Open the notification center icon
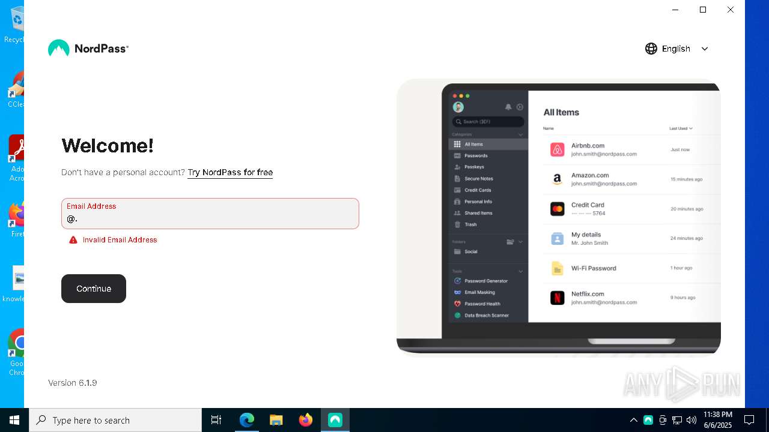This screenshot has width=769, height=432. pos(749,420)
